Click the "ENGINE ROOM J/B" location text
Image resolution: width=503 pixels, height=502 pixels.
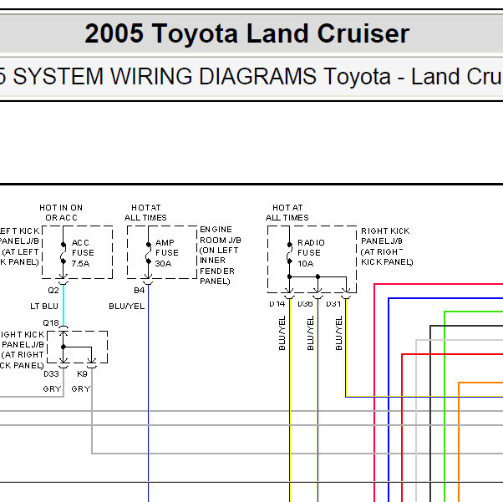tap(220, 235)
